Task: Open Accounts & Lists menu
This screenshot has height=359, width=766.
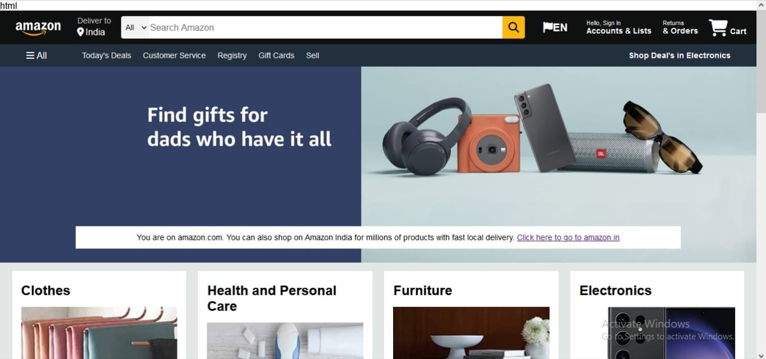Action: tap(619, 27)
